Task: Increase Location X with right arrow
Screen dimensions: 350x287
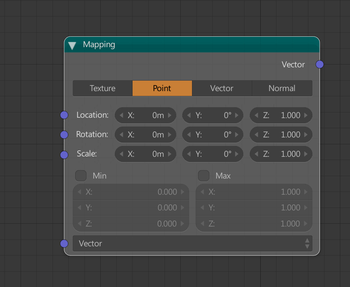Action: (x=170, y=115)
